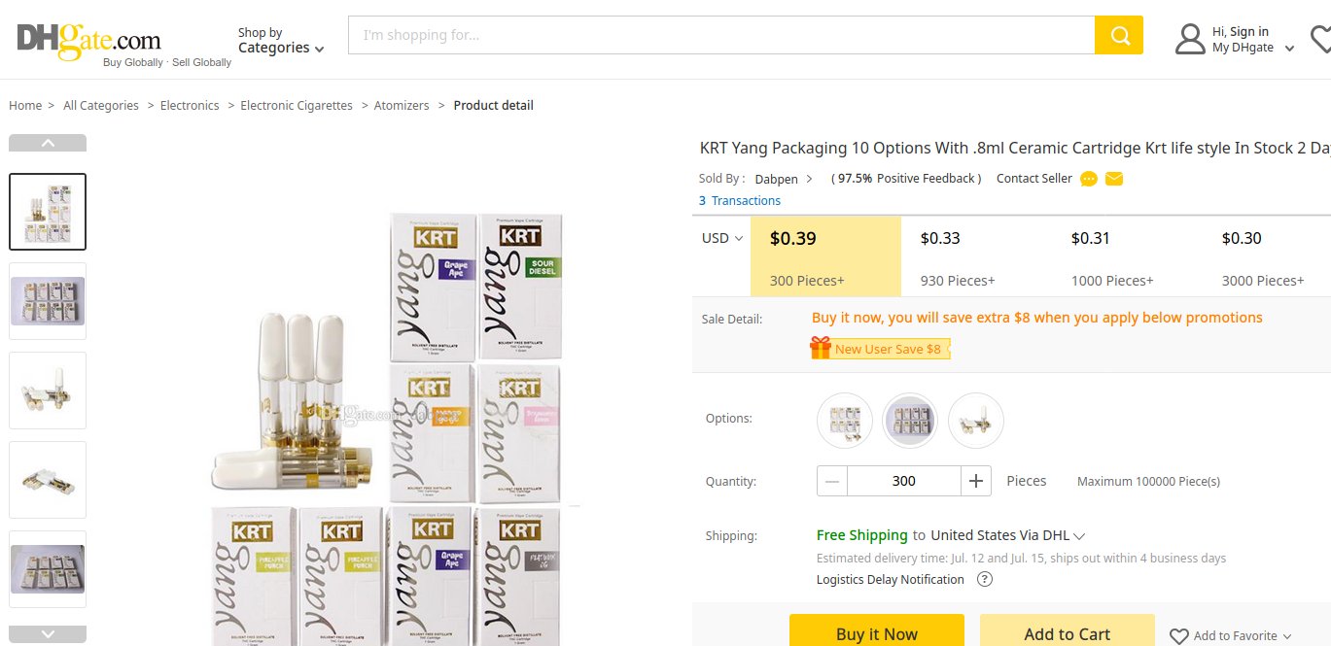
Task: Click the Buy it Now button
Action: [876, 631]
